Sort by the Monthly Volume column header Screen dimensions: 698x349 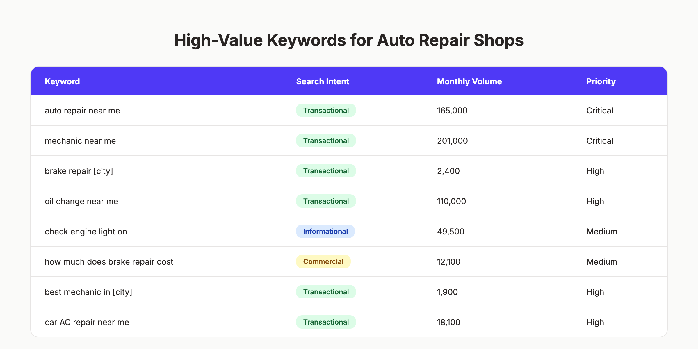click(469, 81)
